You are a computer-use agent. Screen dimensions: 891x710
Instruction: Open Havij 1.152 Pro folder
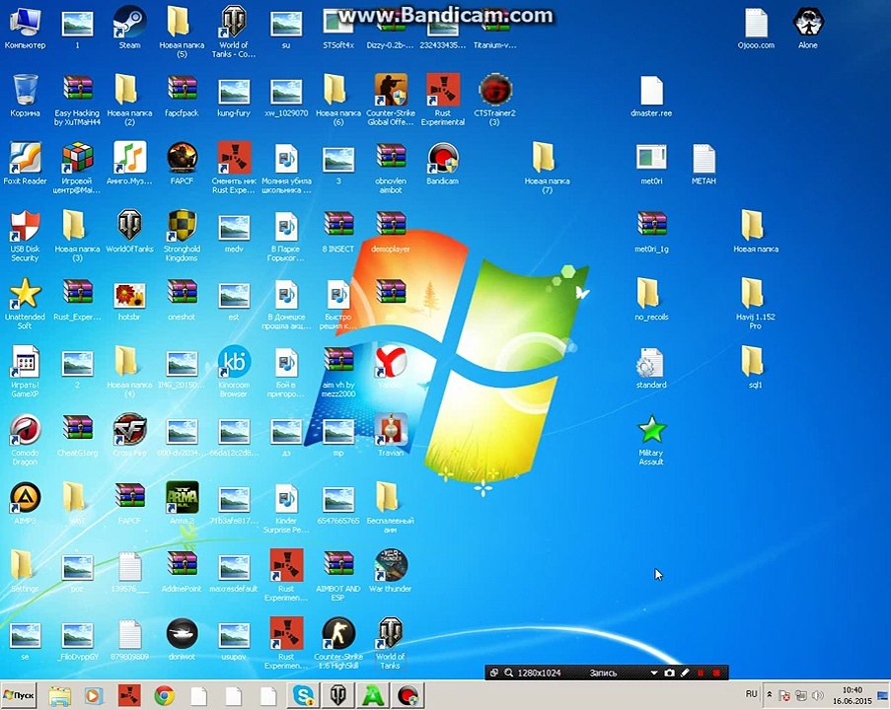tap(756, 304)
